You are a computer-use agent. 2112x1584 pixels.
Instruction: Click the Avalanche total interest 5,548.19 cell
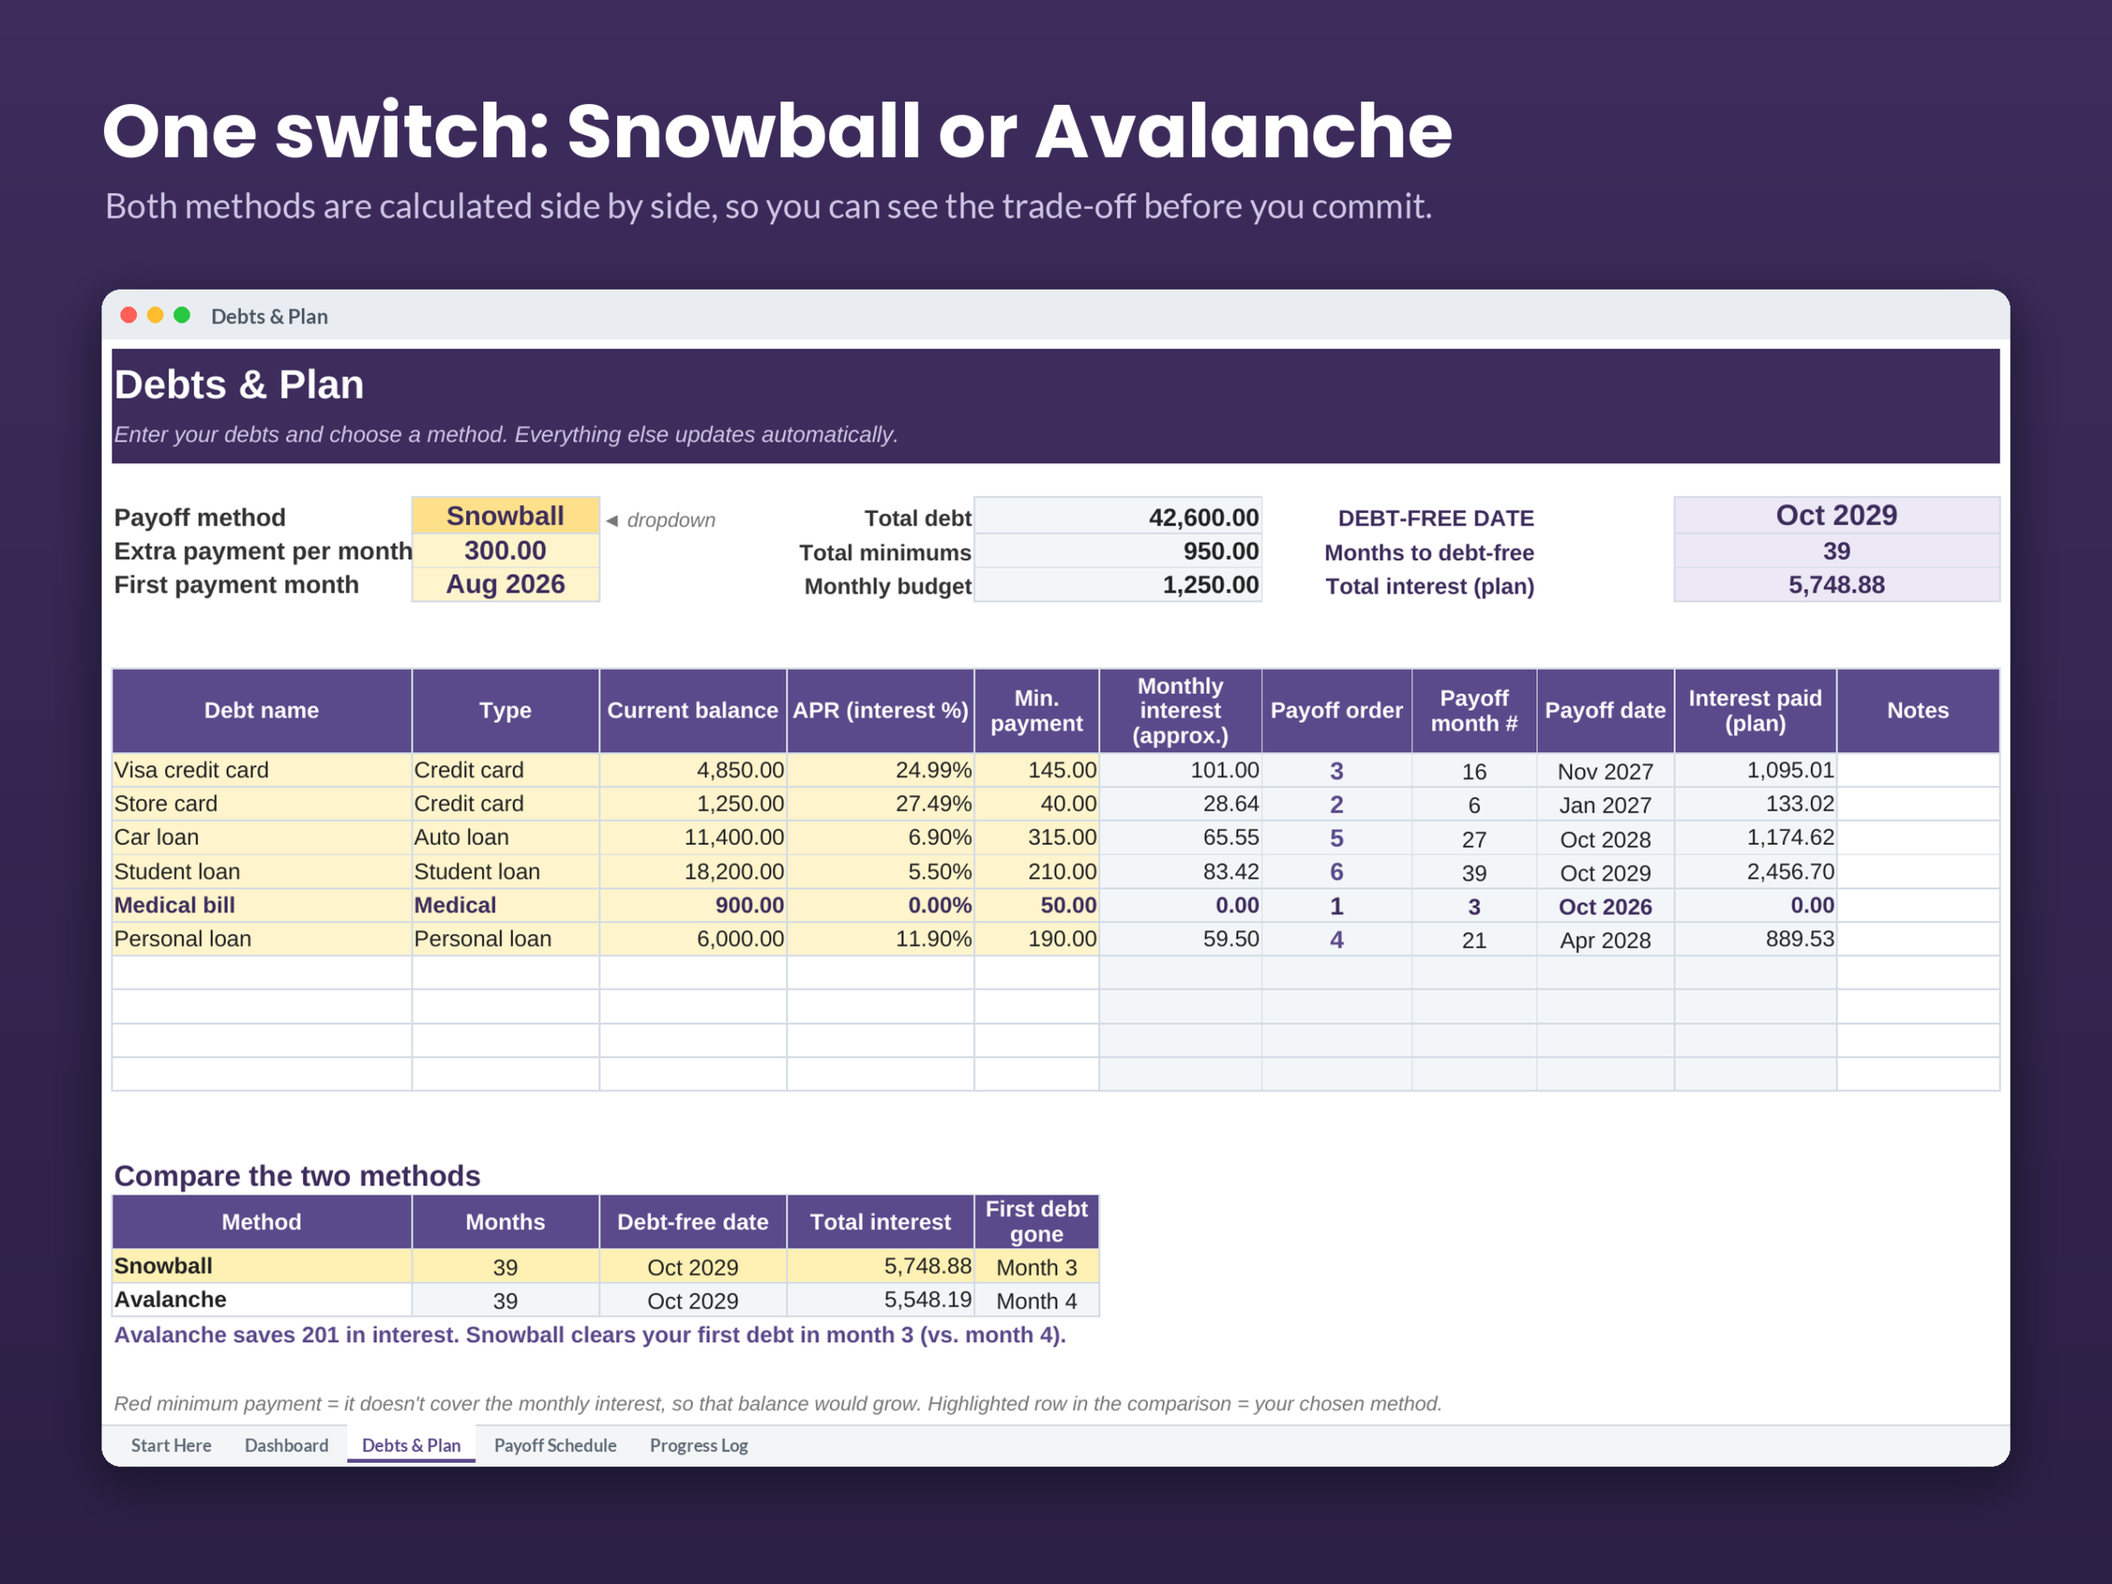(880, 1299)
